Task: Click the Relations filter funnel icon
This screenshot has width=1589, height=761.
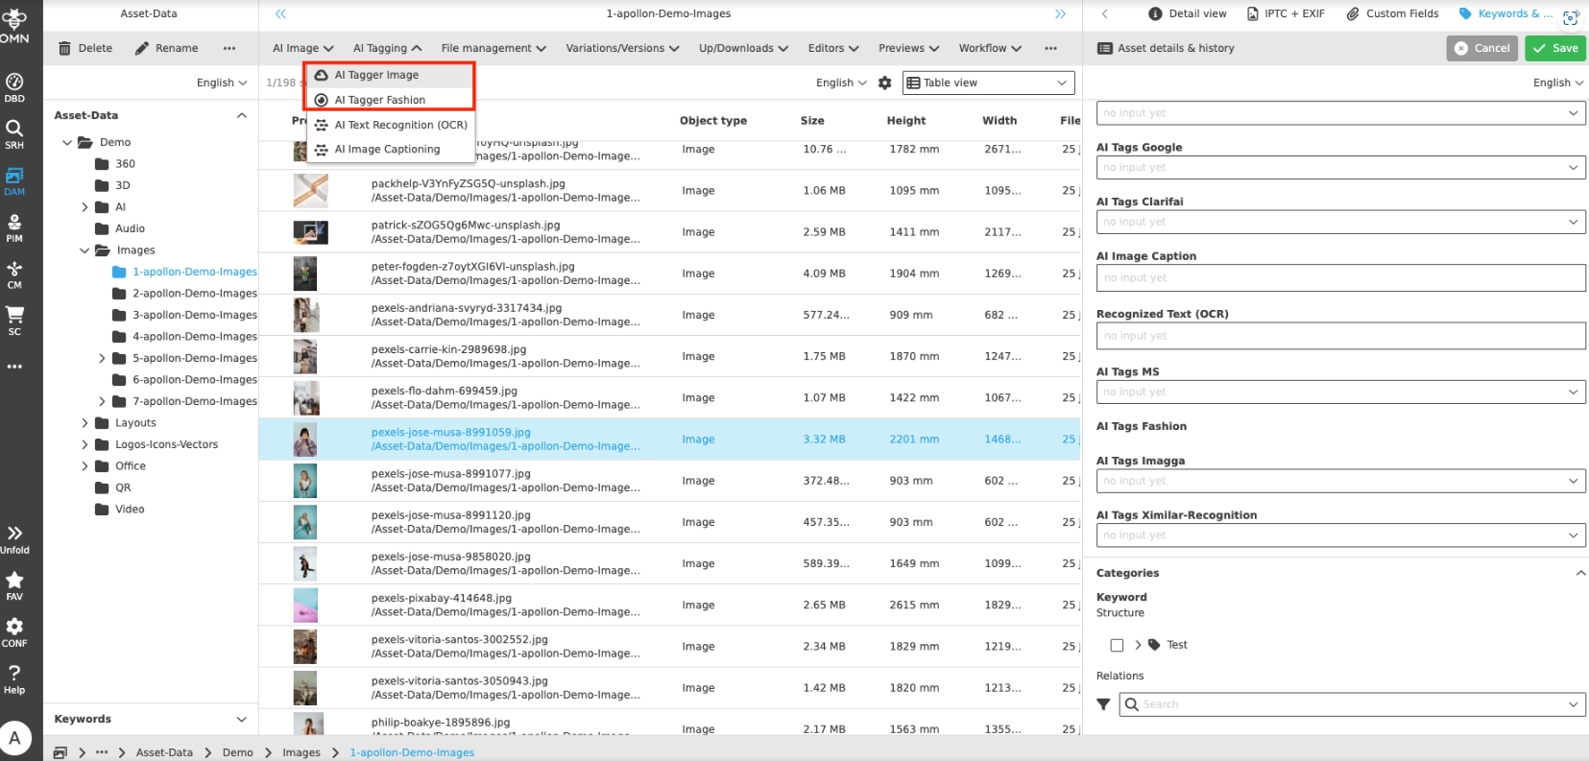Action: point(1104,704)
